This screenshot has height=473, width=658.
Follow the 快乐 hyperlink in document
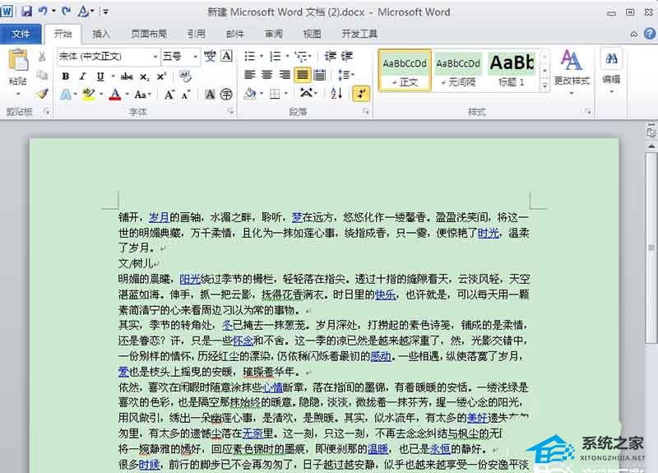point(385,294)
